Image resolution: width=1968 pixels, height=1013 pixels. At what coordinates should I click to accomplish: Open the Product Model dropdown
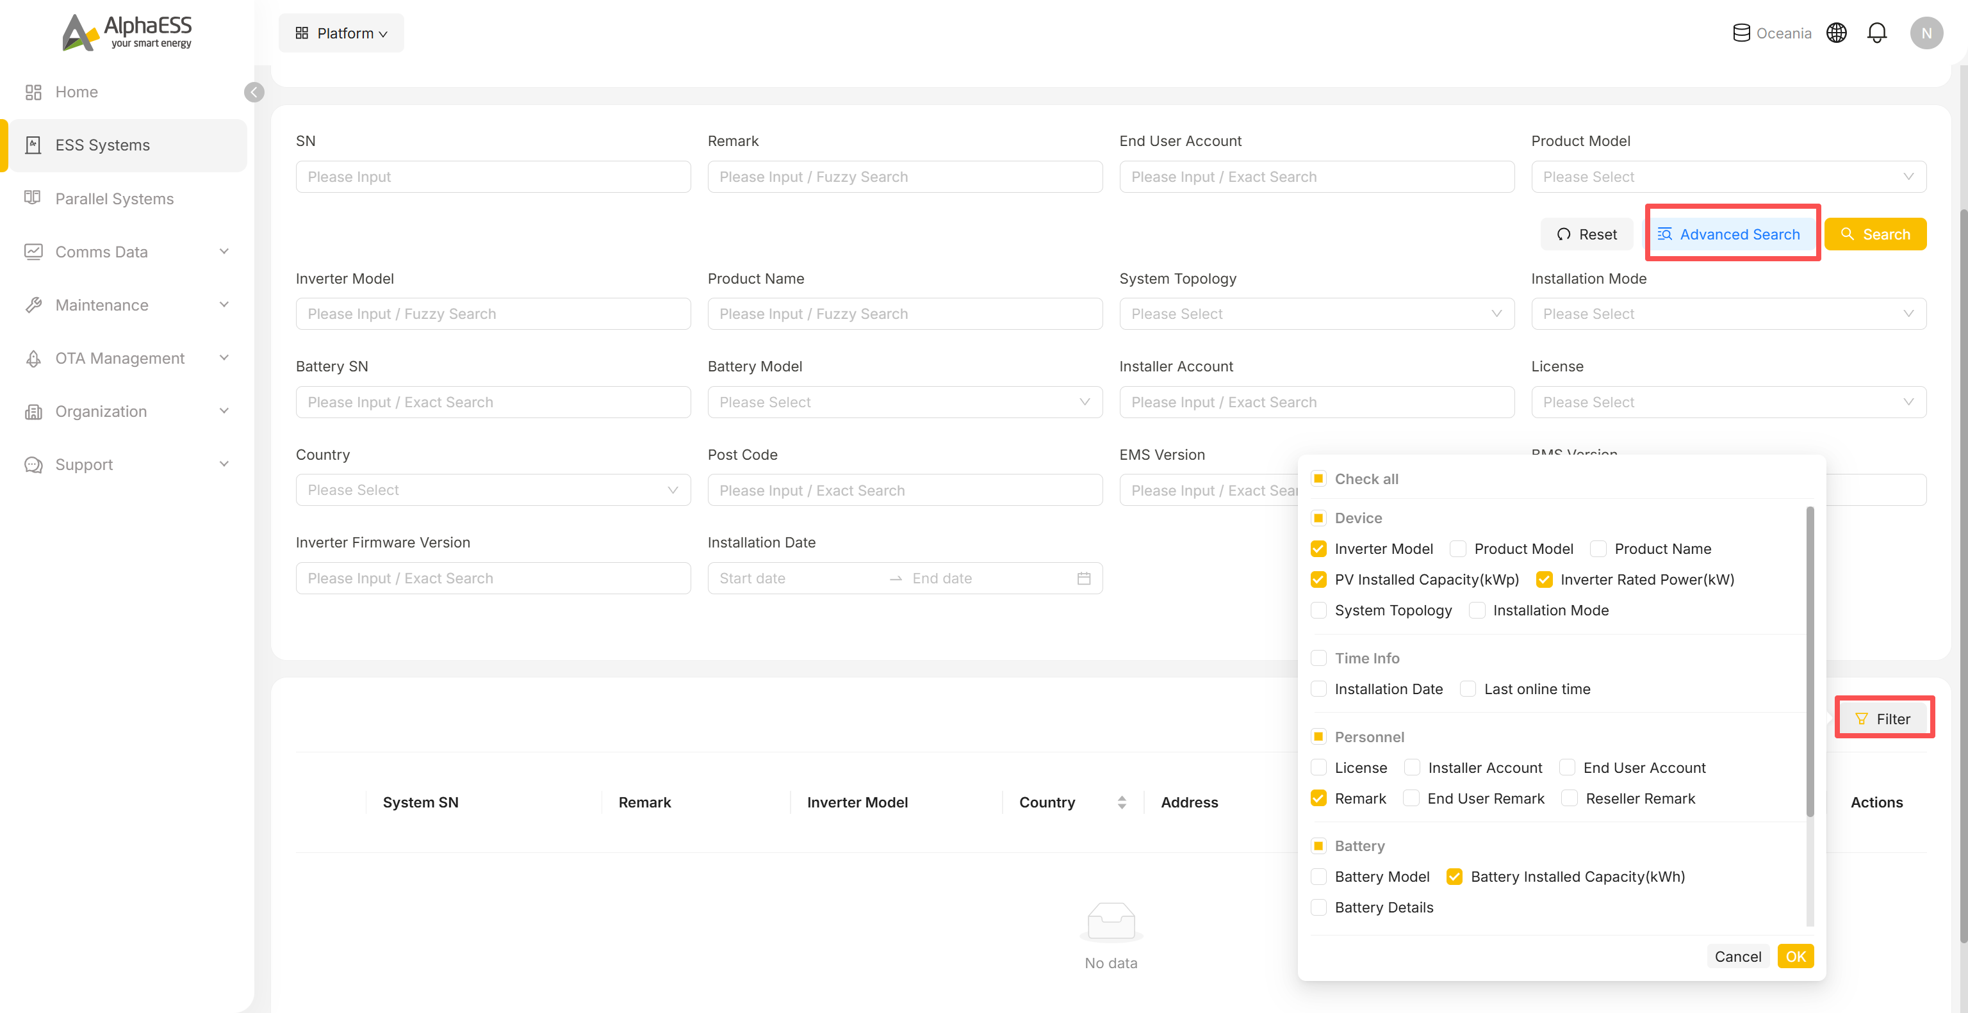tap(1728, 176)
